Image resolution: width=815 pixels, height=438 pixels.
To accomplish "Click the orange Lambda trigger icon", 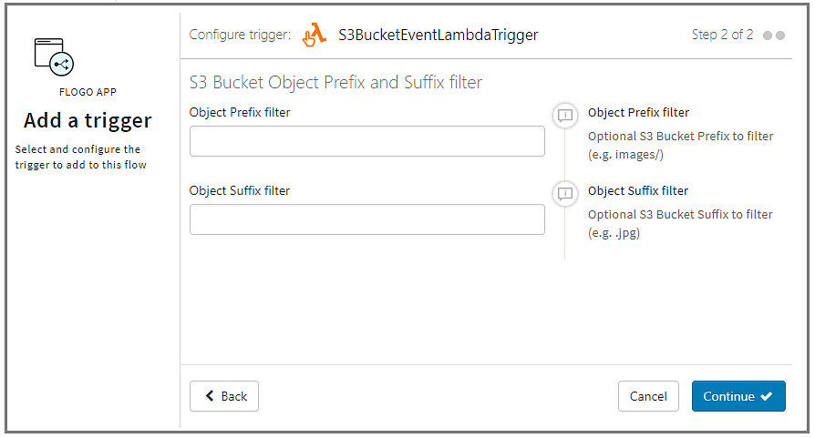I will click(315, 35).
